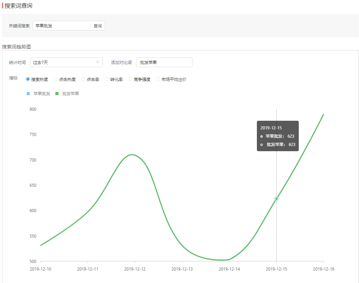Click the highlighted 2019-12-15 data point
359x283 pixels.
point(276,199)
